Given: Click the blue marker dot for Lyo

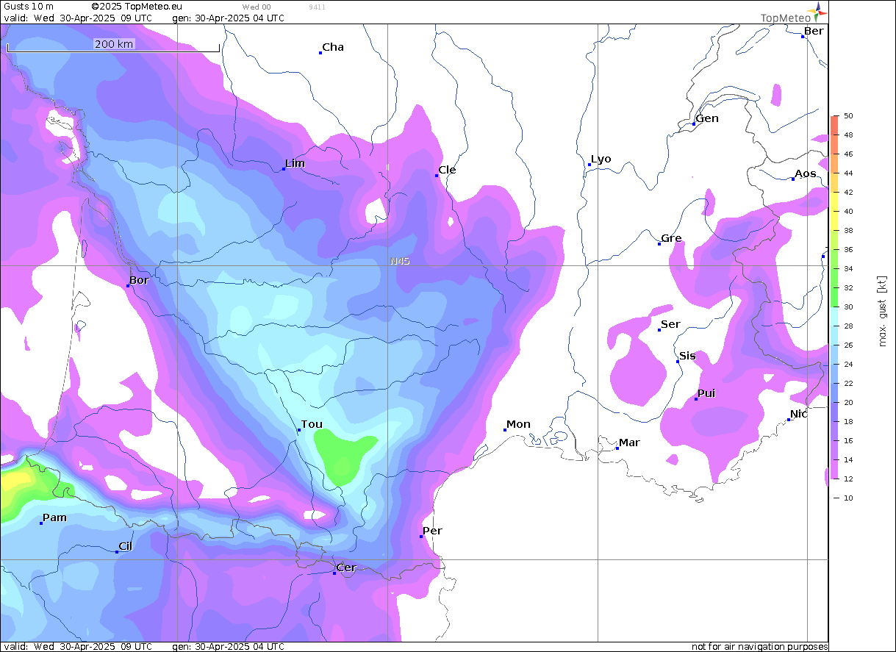Looking at the screenshot, I should point(589,165).
